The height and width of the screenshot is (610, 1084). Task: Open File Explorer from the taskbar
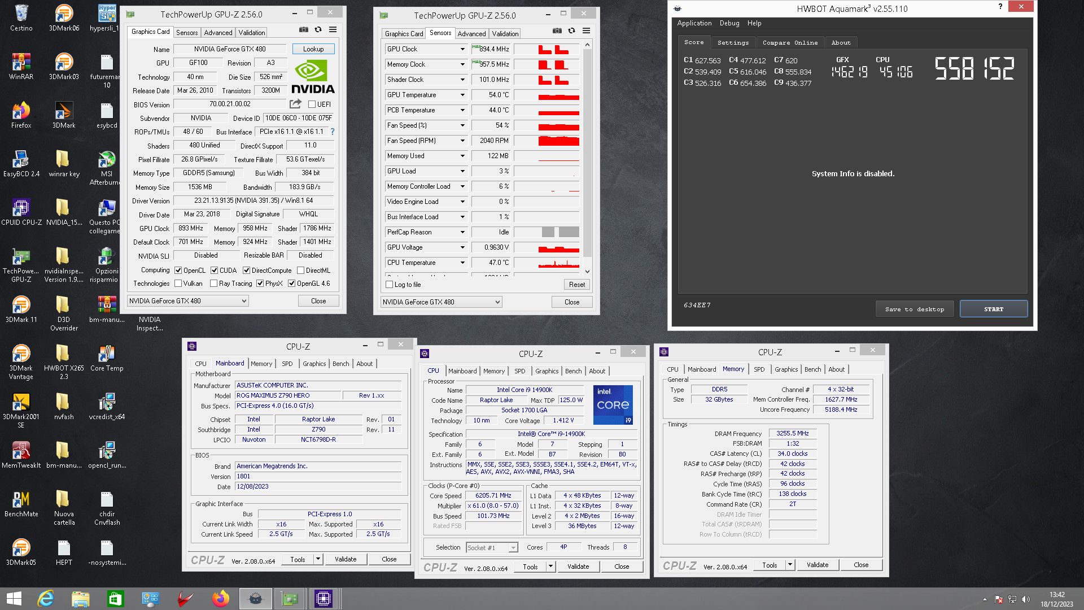81,599
